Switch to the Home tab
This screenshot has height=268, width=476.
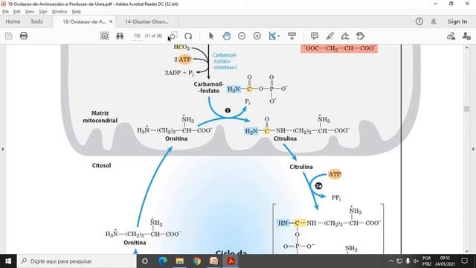click(x=13, y=22)
